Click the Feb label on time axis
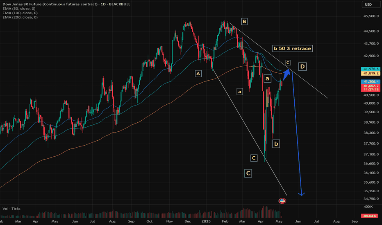Image resolution: width=382 pixels, height=225 pixels. pyautogui.click(x=225, y=221)
